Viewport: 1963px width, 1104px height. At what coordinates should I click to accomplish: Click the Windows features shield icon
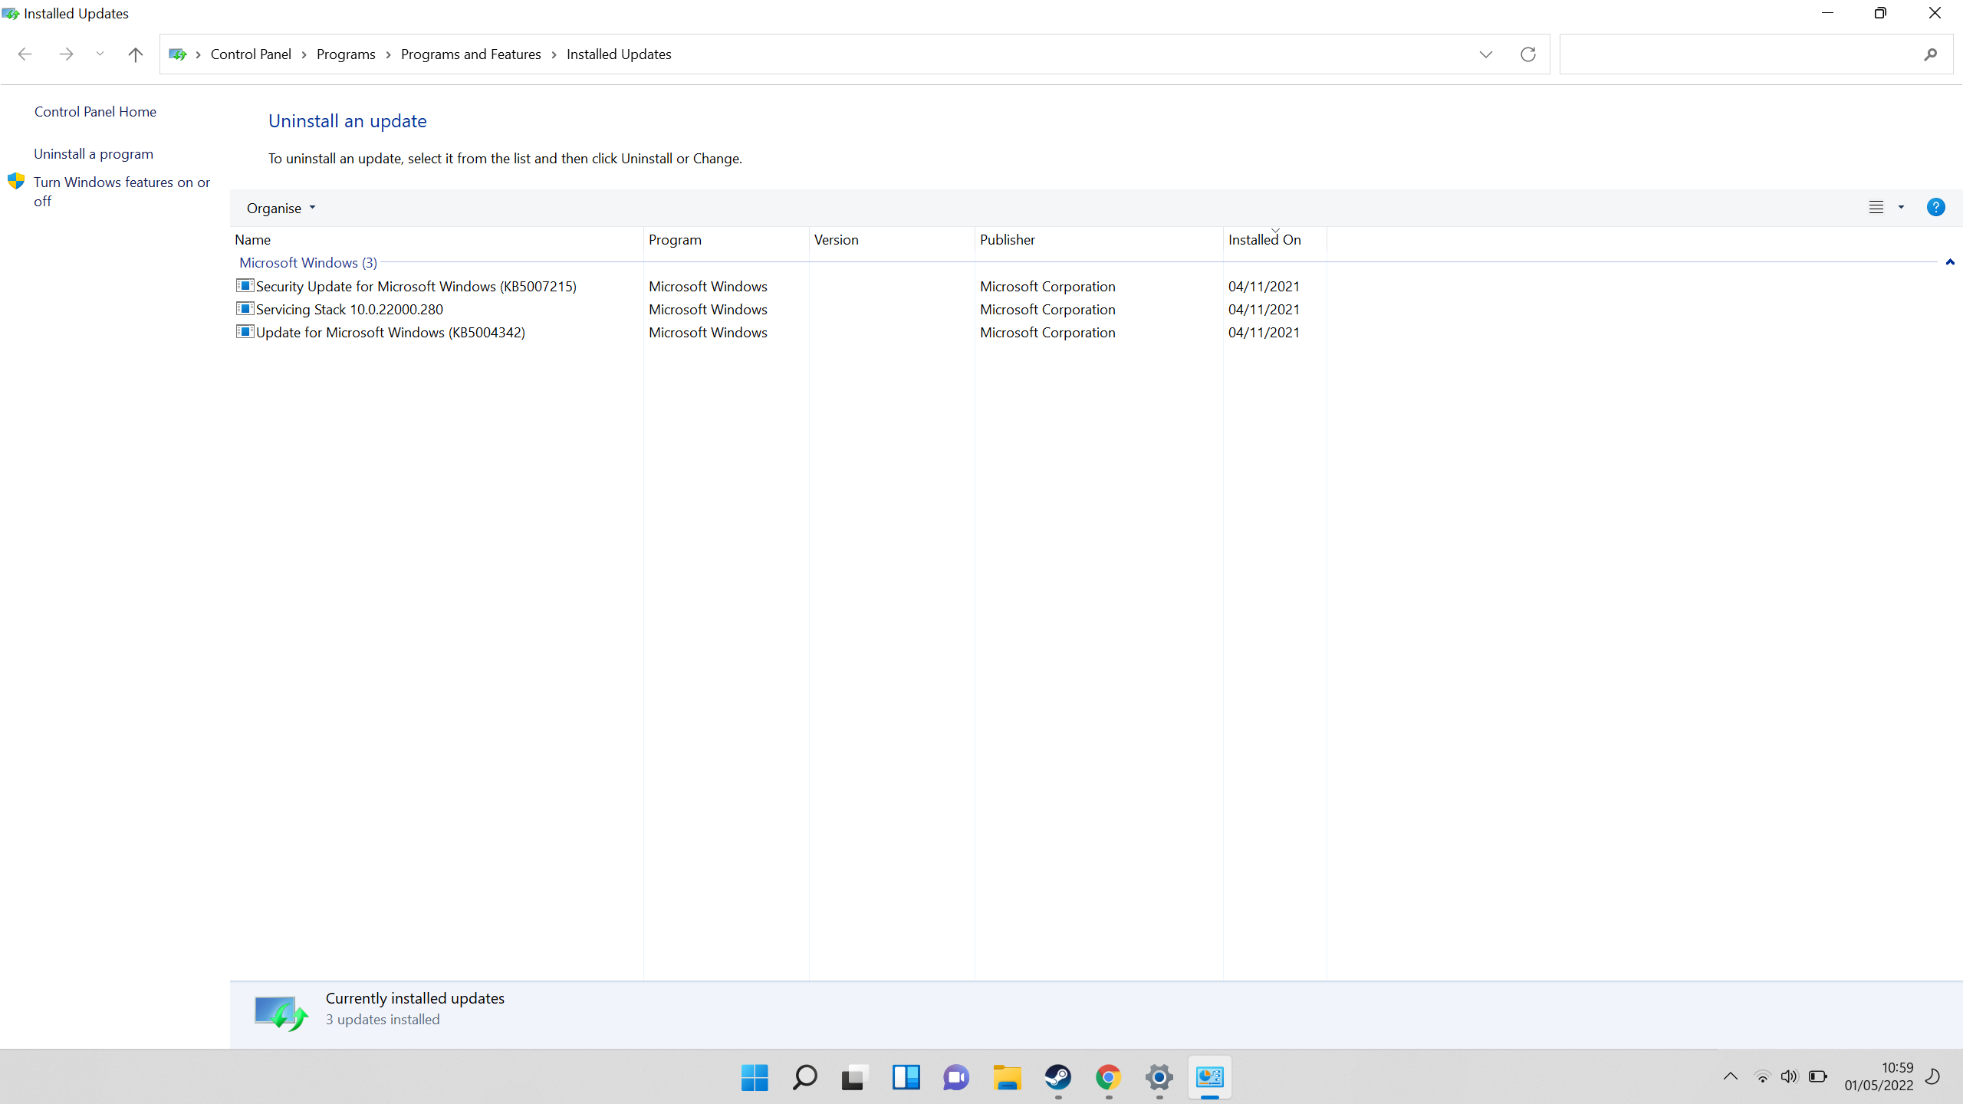[x=16, y=182]
